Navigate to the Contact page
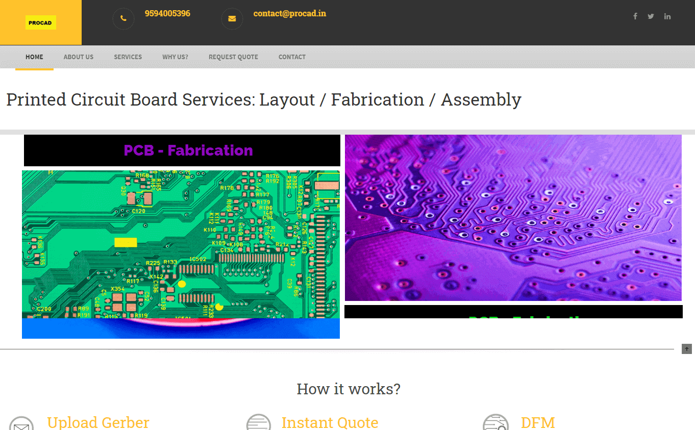Image resolution: width=695 pixels, height=430 pixels. (x=292, y=57)
